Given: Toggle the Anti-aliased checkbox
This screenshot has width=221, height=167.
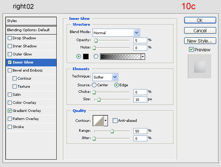Looking at the screenshot, I should pyautogui.click(x=115, y=120).
